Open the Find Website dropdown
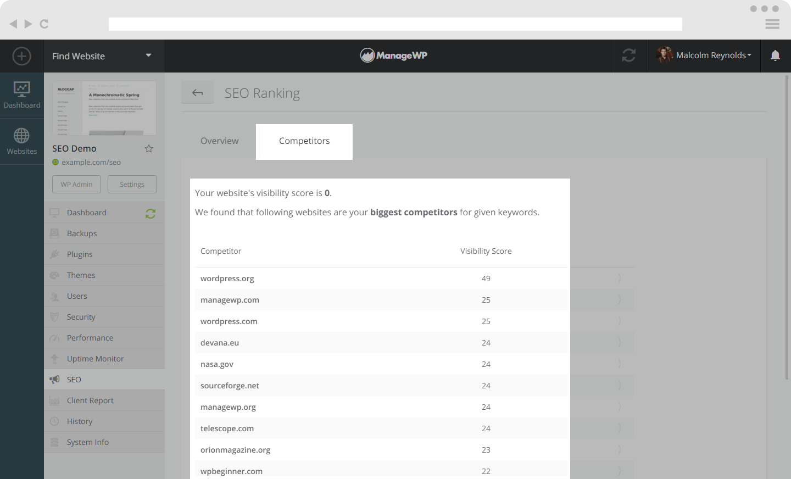Screen dimensions: 791x479 pyautogui.click(x=104, y=56)
